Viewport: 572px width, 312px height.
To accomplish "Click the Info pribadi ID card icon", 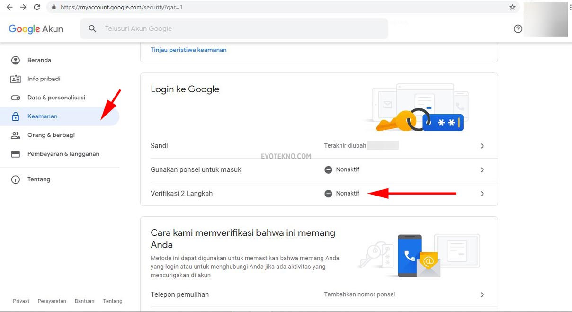I will (x=16, y=79).
